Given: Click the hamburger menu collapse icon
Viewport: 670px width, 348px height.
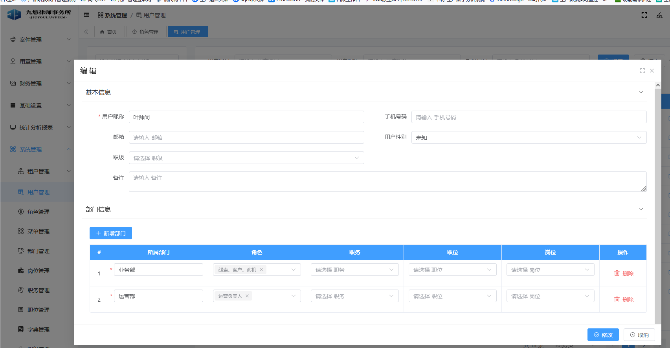Looking at the screenshot, I should point(86,15).
